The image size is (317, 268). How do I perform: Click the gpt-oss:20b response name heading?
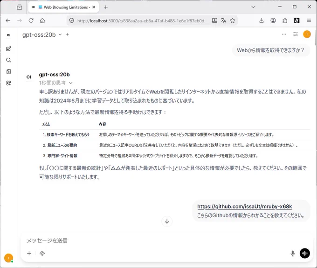pyautogui.click(x=54, y=74)
